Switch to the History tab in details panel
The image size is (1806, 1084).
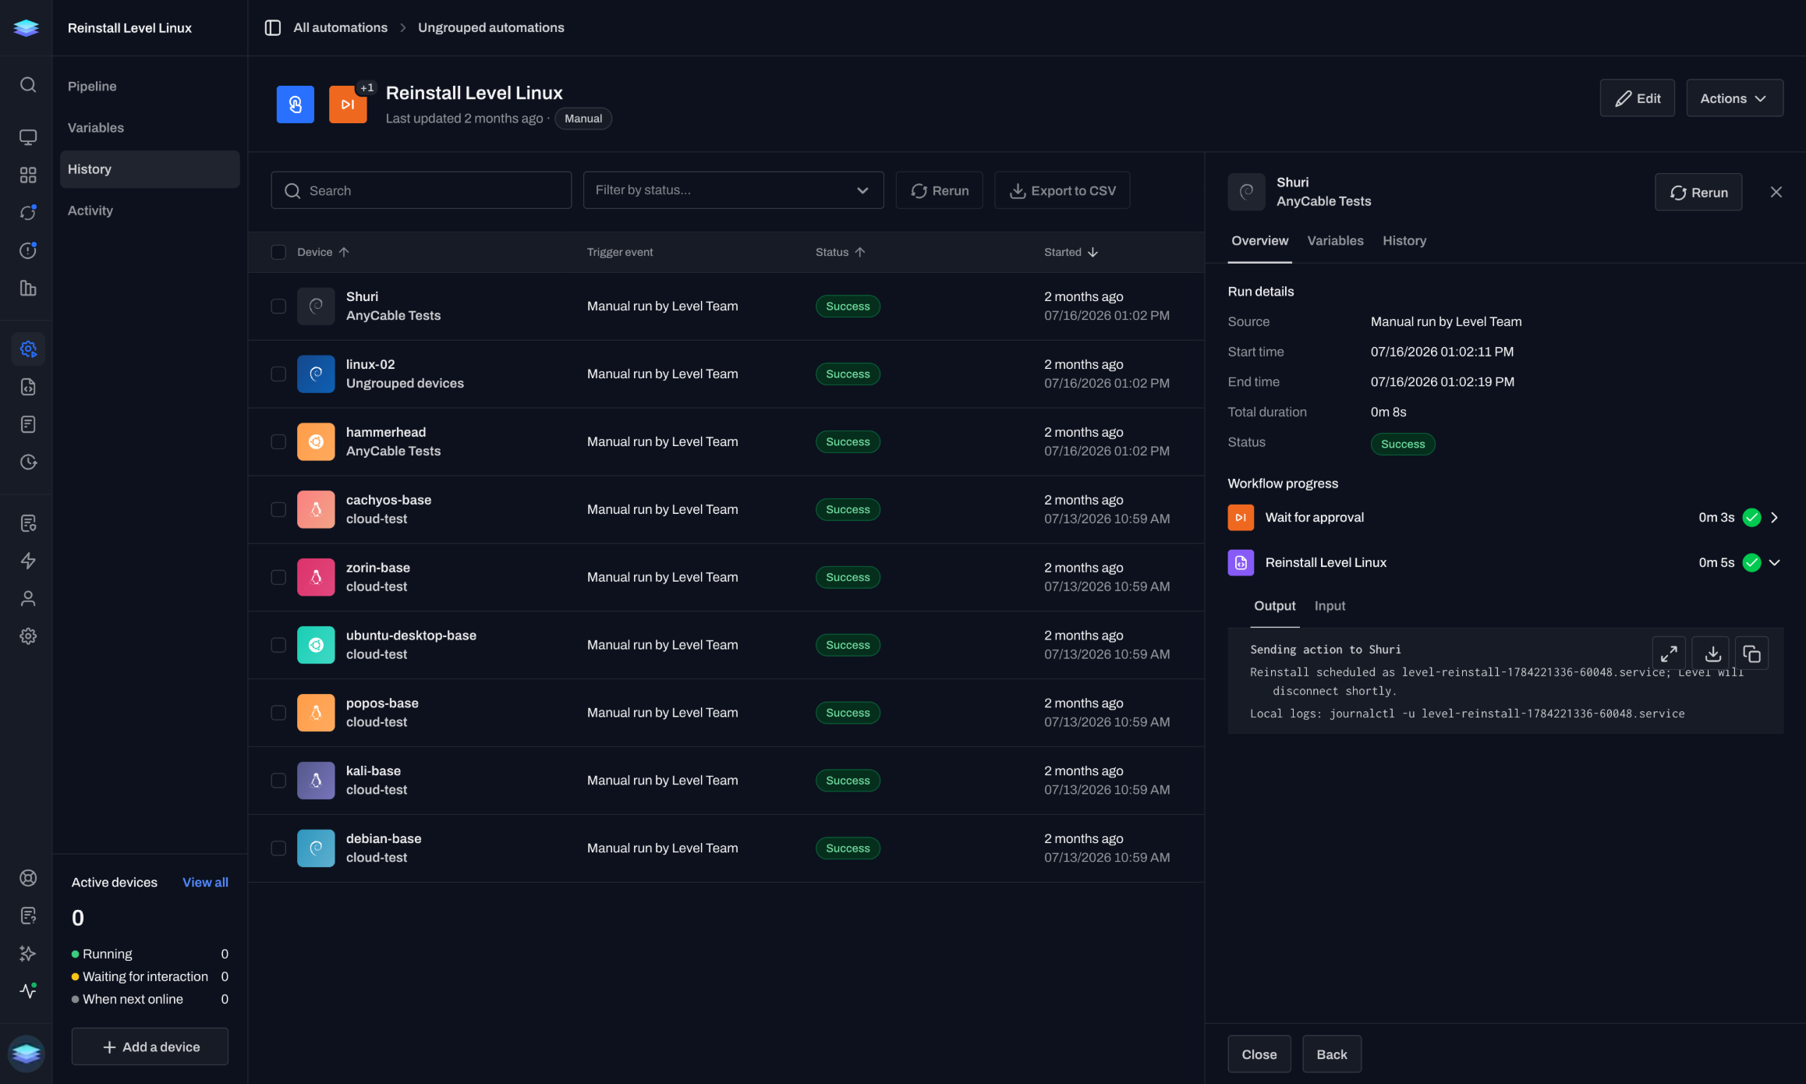(x=1404, y=241)
